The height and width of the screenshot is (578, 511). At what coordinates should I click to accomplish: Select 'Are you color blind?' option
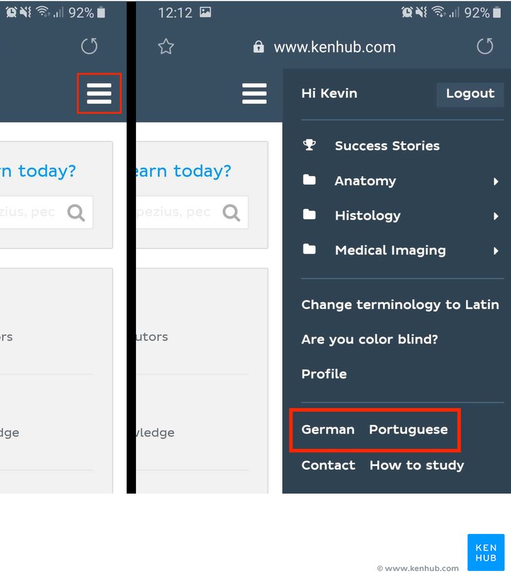tap(369, 339)
